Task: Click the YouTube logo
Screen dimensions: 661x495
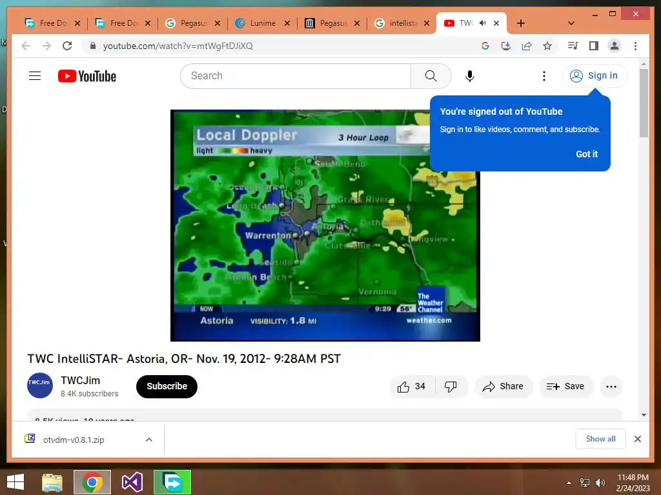Action: tap(87, 76)
